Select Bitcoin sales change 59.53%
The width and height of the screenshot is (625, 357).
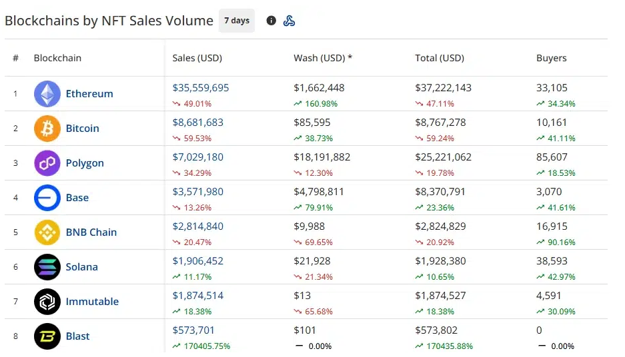pos(197,139)
